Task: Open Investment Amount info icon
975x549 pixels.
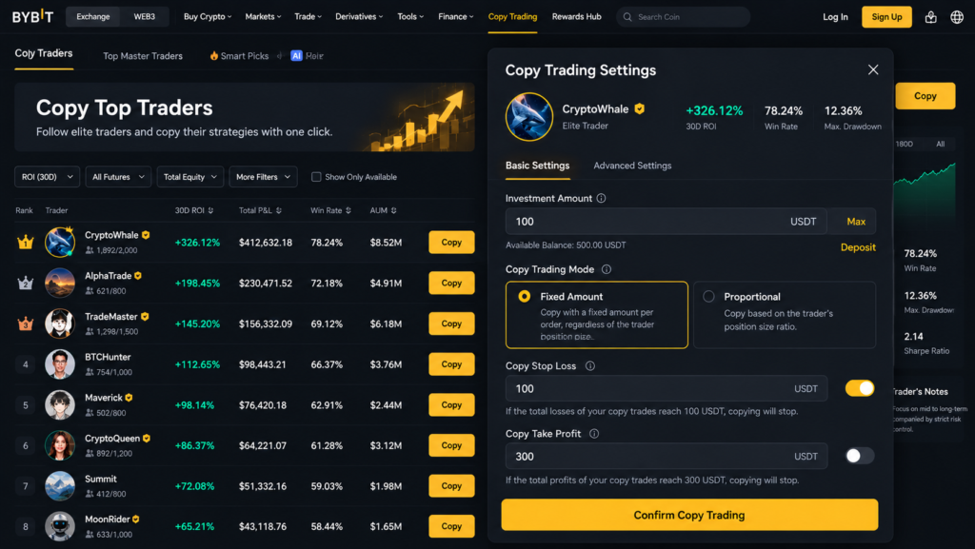Action: [x=602, y=198]
